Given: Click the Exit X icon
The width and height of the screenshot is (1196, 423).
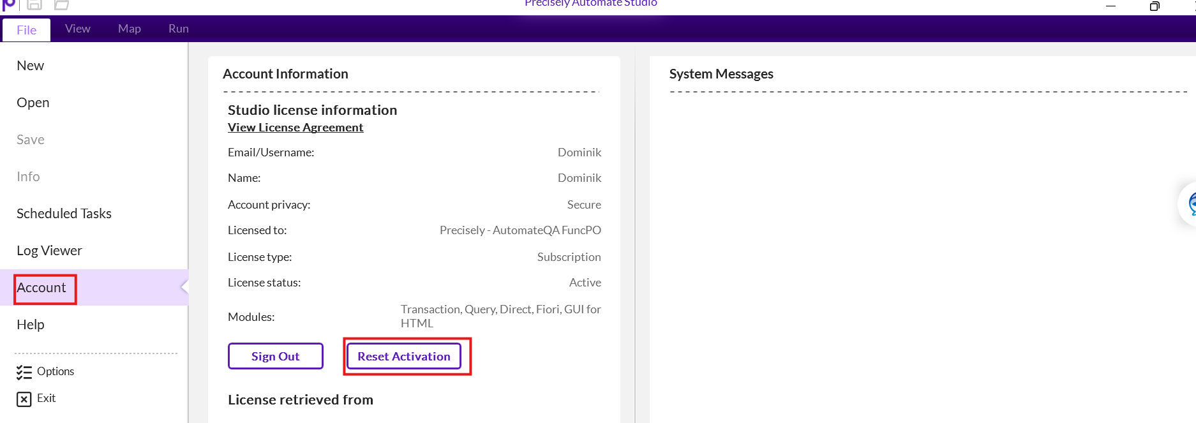Looking at the screenshot, I should click(x=24, y=399).
